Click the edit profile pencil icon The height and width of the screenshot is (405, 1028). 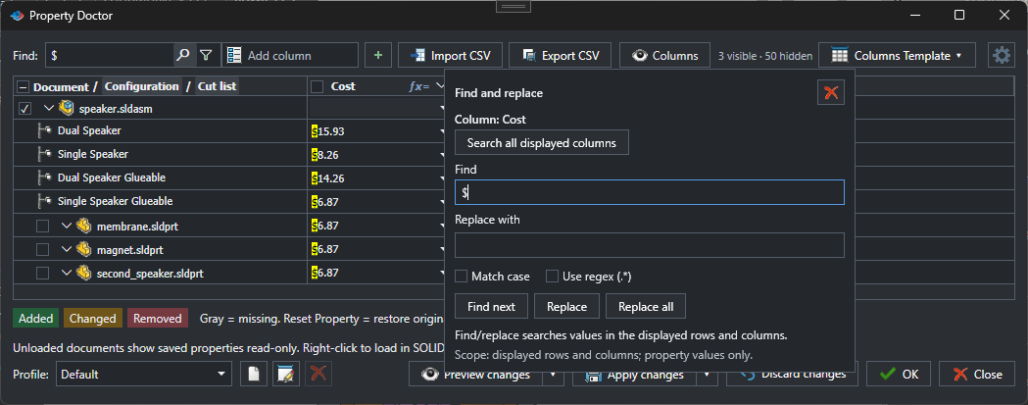point(286,375)
